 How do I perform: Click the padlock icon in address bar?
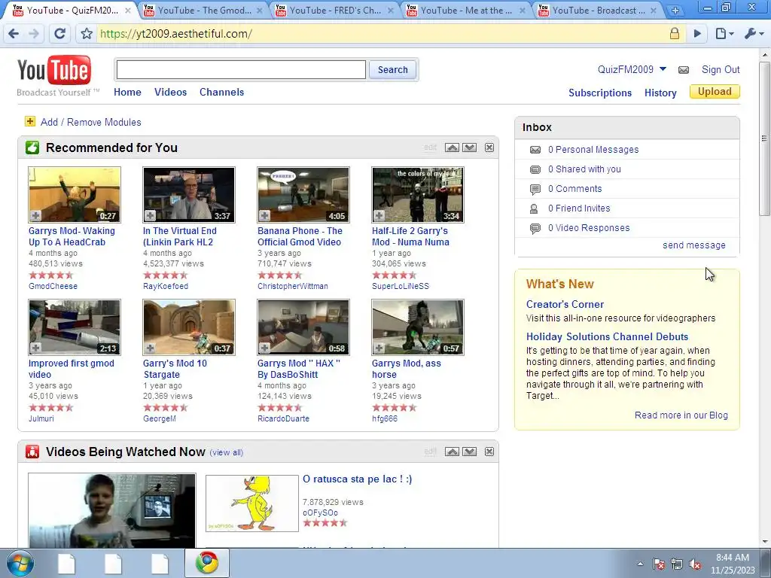674,33
